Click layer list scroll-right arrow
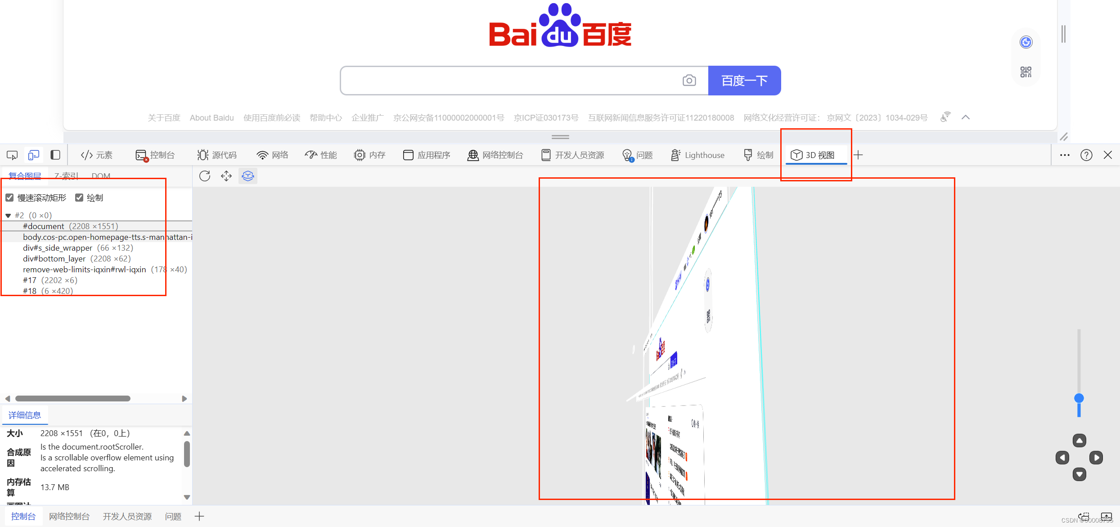The width and height of the screenshot is (1120, 527). click(184, 399)
